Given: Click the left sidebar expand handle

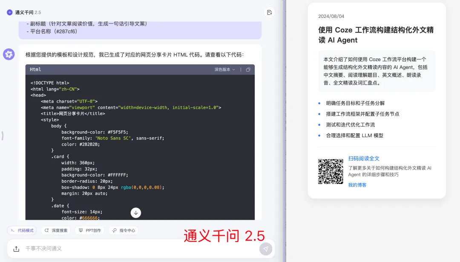Looking at the screenshot, I should point(3,135).
